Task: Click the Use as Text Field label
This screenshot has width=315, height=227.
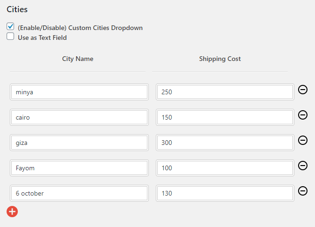Action: click(42, 38)
